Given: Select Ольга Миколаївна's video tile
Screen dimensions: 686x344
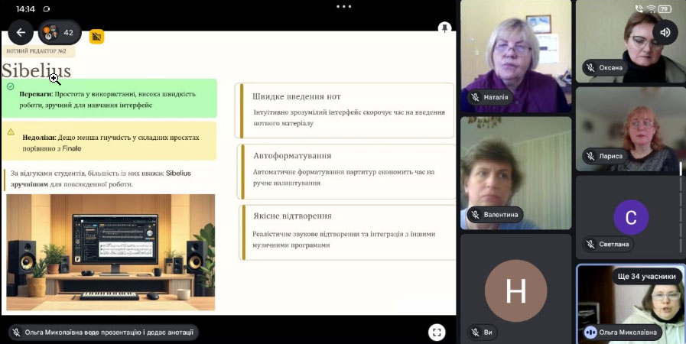Looking at the screenshot, I should [631, 303].
